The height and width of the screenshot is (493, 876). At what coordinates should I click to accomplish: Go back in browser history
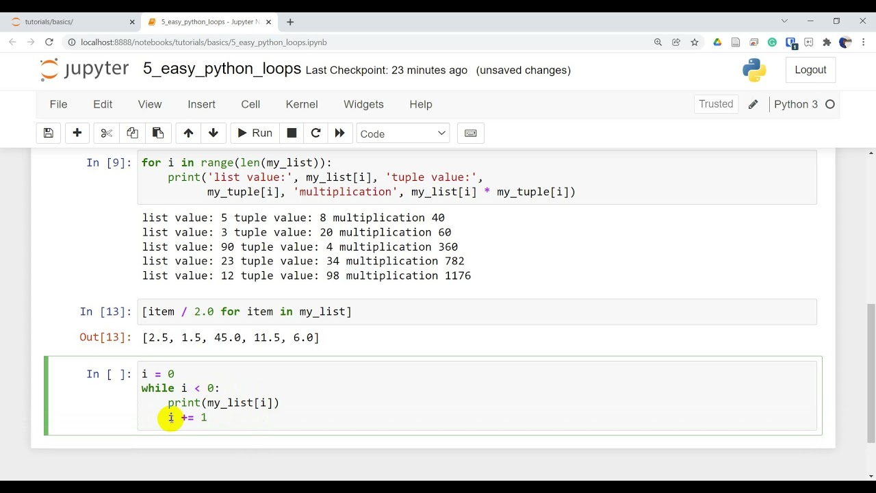[x=13, y=42]
